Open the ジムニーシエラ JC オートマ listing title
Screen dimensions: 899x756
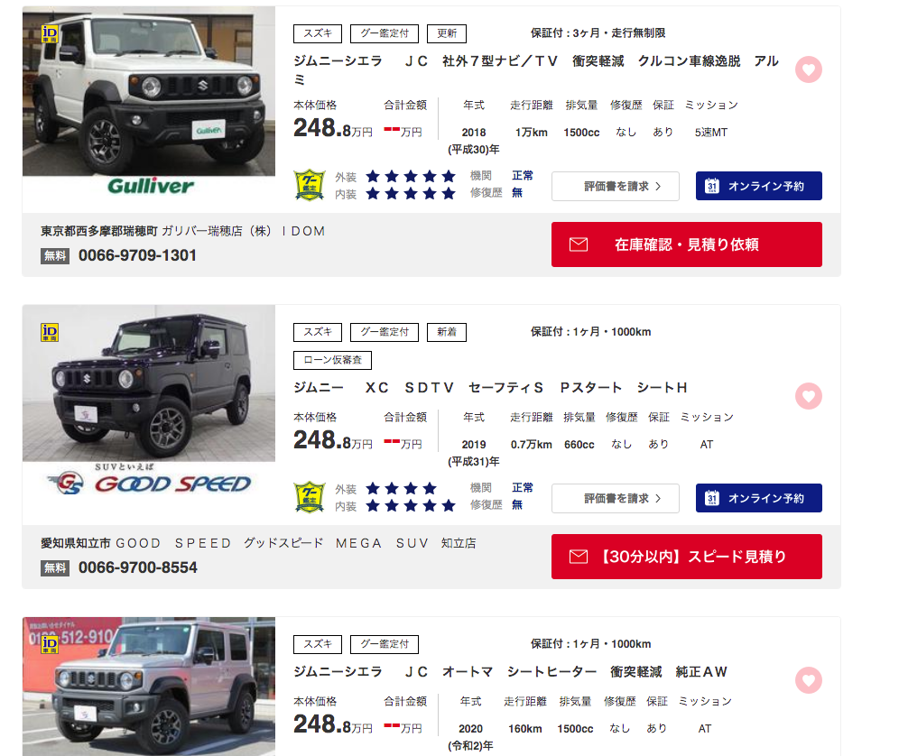(x=510, y=672)
